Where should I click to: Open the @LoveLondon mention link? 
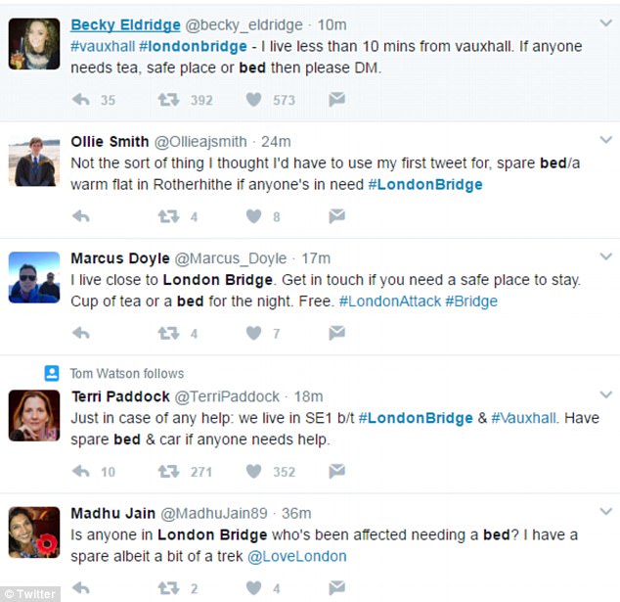pyautogui.click(x=296, y=556)
